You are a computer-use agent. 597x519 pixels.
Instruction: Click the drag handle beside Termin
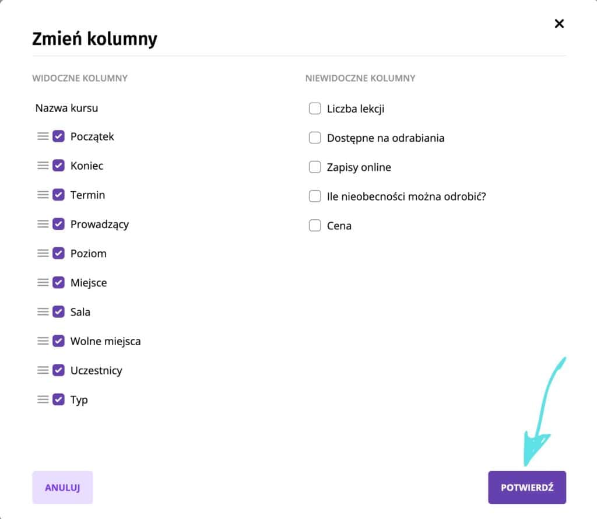43,195
